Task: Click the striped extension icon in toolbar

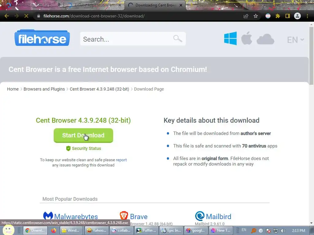Action: click(x=268, y=16)
